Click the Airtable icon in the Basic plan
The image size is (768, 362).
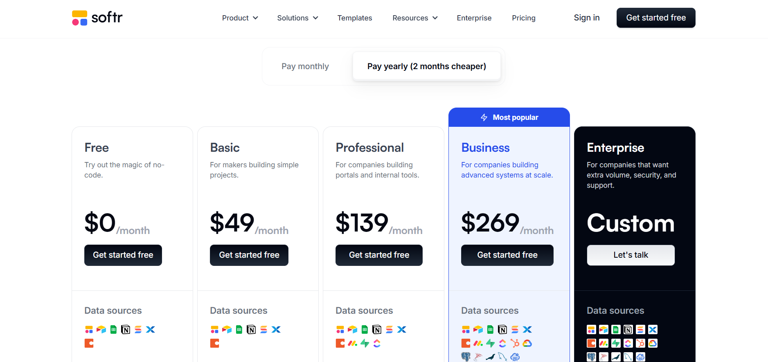(227, 330)
